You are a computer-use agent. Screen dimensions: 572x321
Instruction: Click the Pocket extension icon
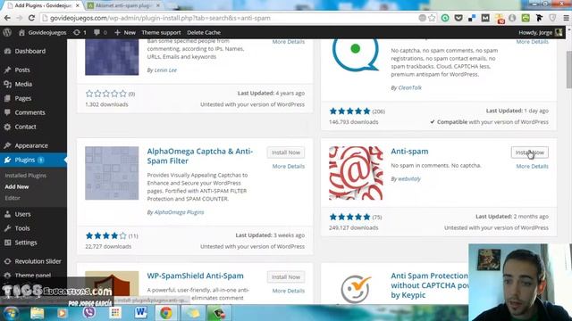[x=458, y=18]
